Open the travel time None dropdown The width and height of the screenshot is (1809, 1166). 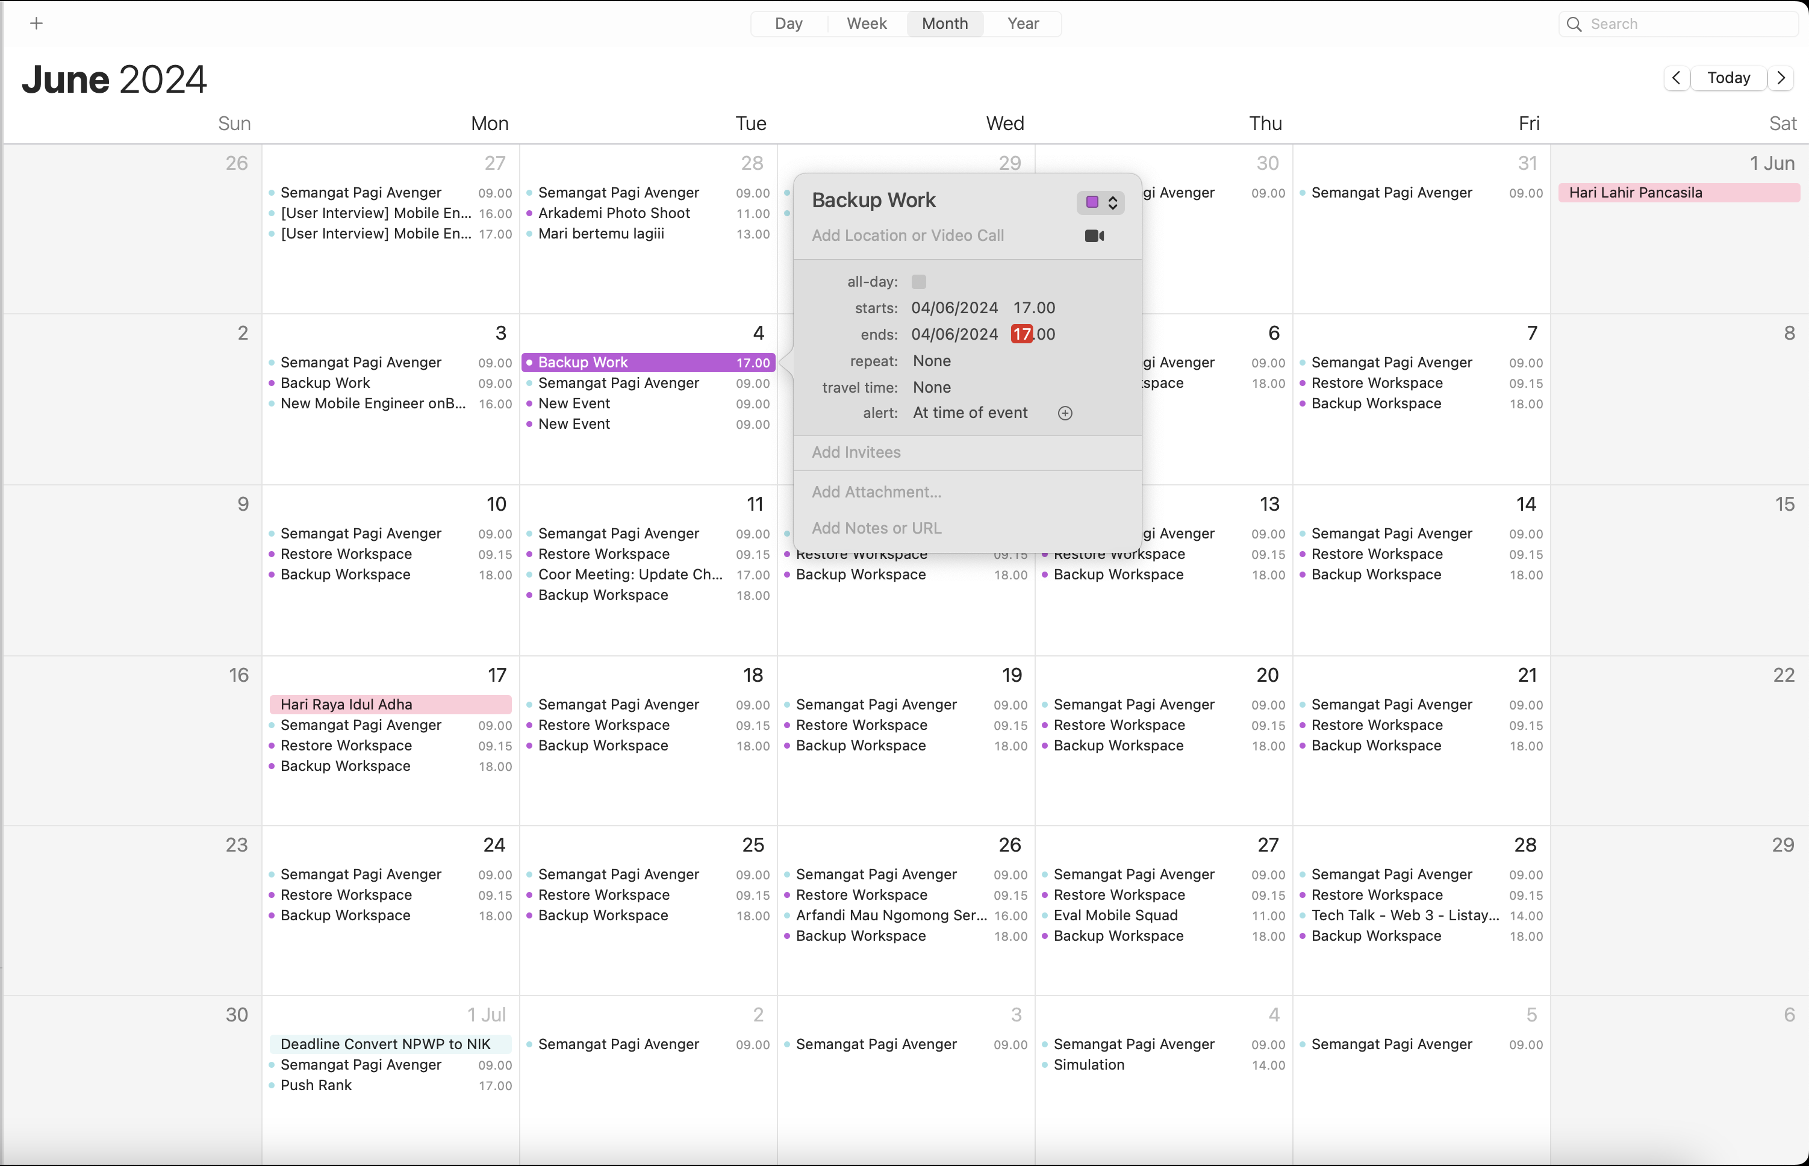(x=932, y=388)
